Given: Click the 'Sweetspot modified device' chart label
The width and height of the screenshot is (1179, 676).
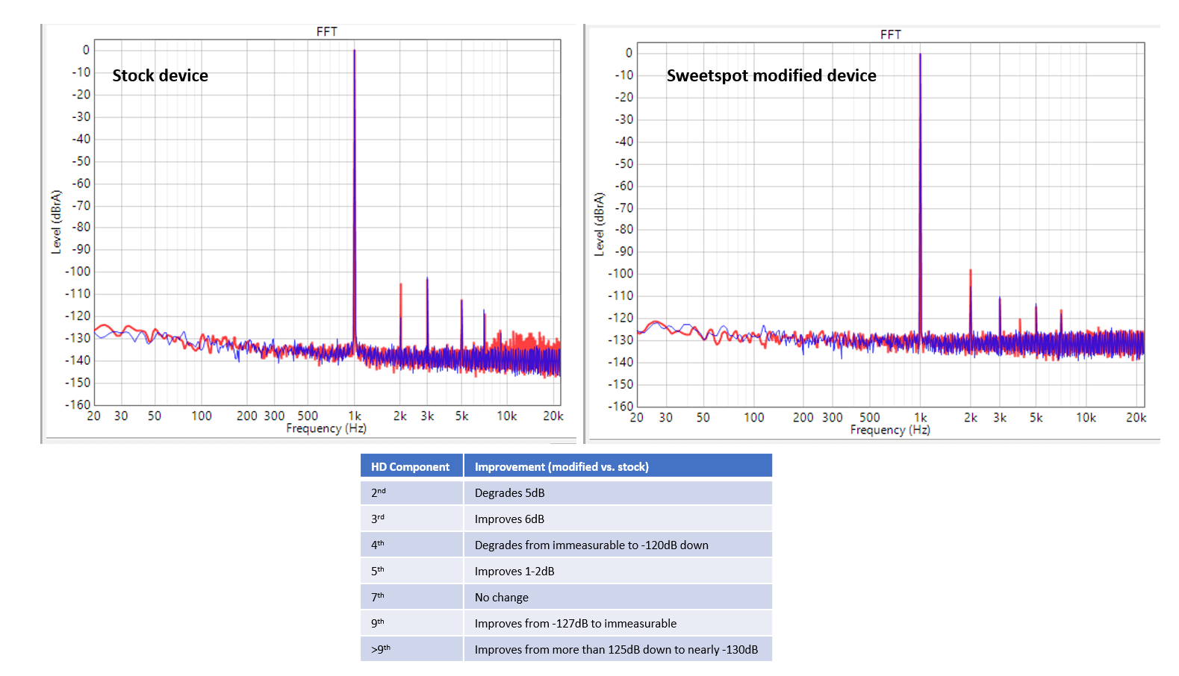Looking at the screenshot, I should point(771,75).
